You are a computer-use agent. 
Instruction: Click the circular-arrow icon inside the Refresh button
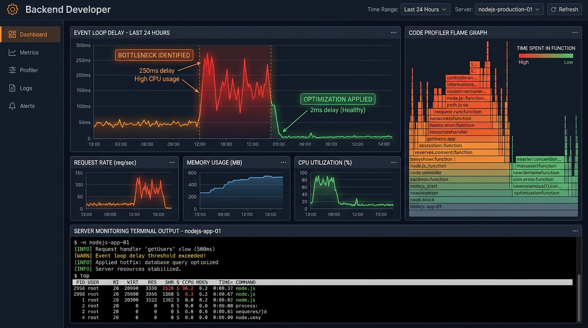coord(554,9)
